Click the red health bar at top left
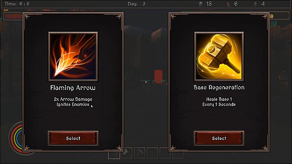The width and height of the screenshot is (292, 164). tap(13, 16)
